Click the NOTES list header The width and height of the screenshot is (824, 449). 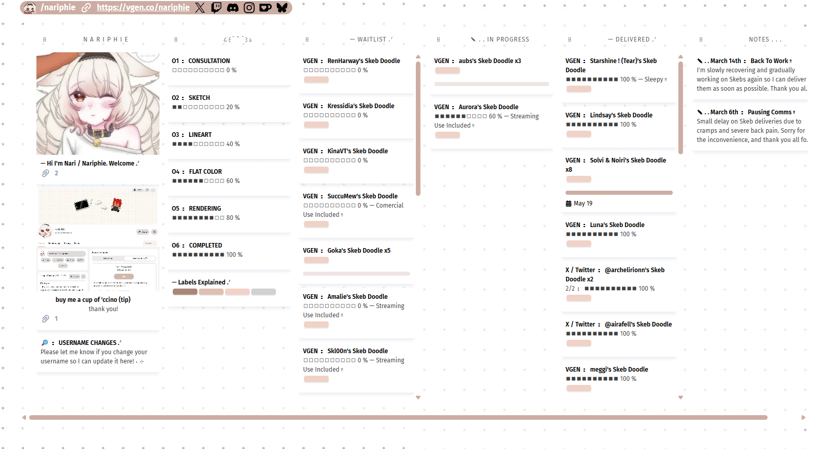pyautogui.click(x=765, y=39)
